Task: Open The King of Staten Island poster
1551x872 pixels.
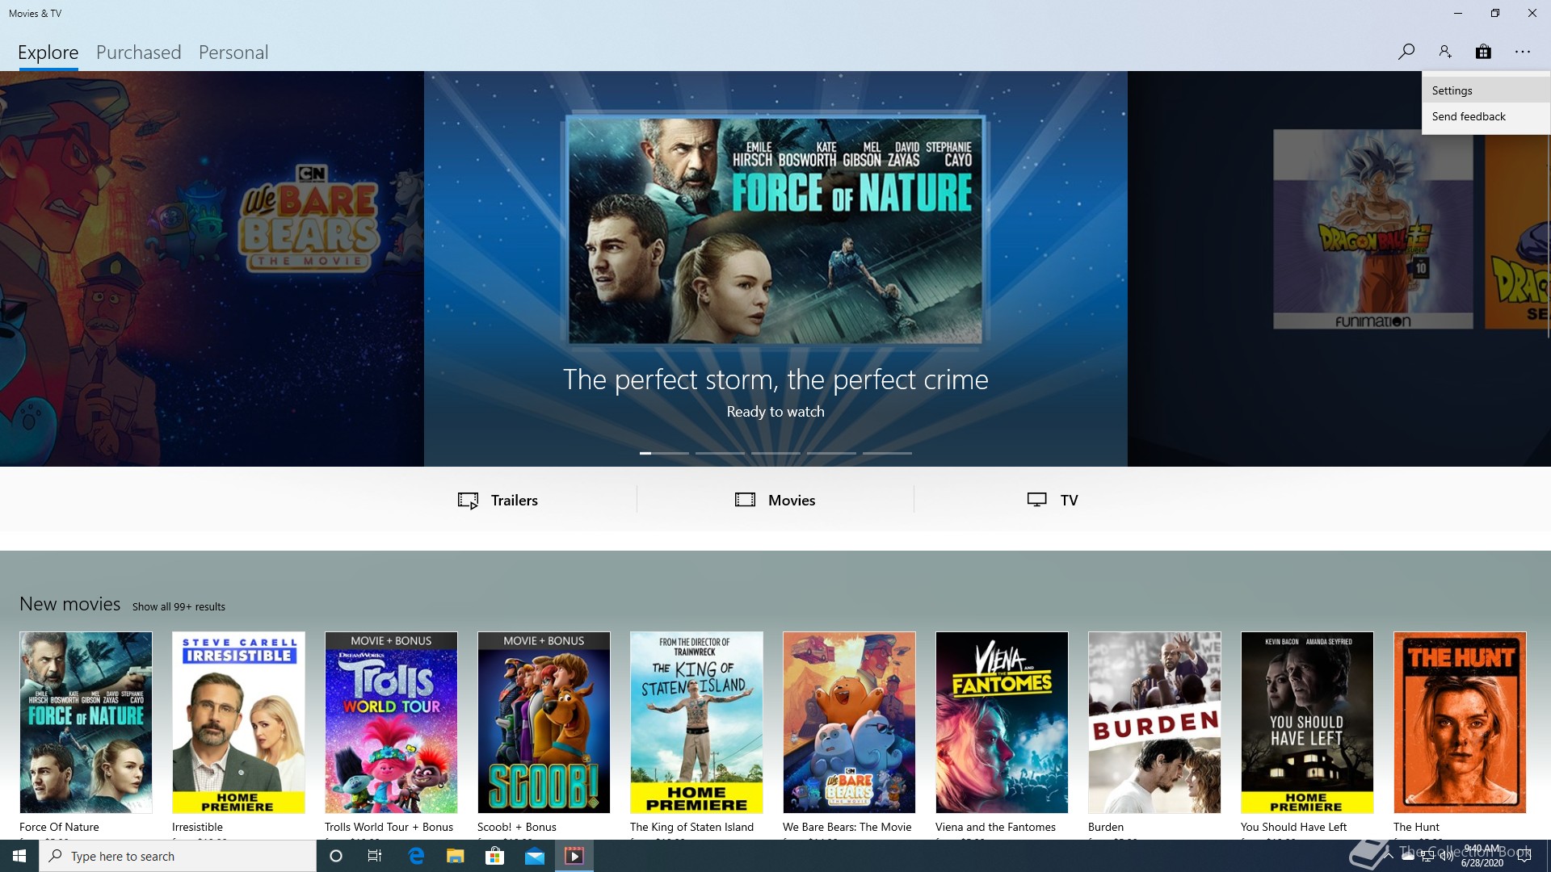Action: pyautogui.click(x=696, y=723)
